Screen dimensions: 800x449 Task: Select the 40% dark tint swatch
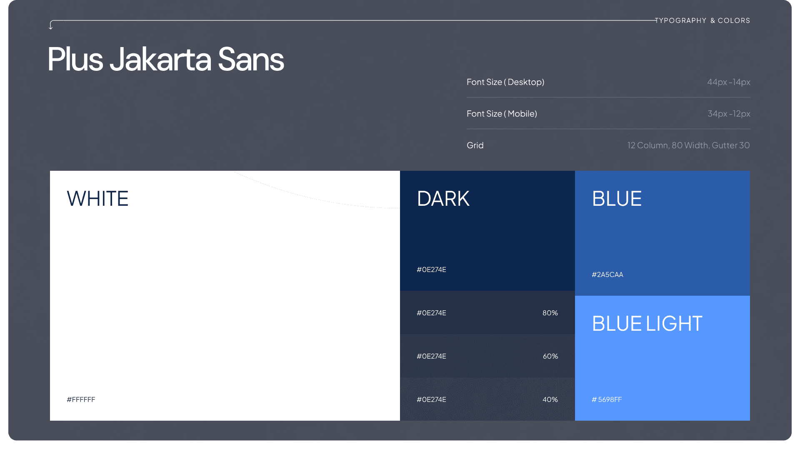point(487,399)
